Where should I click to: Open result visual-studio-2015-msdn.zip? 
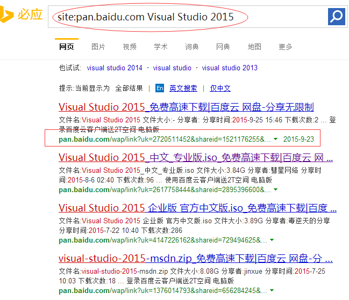(196, 258)
